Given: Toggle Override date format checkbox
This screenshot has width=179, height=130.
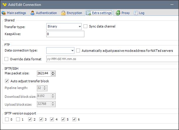Looking at the screenshot, I should click(7, 59).
